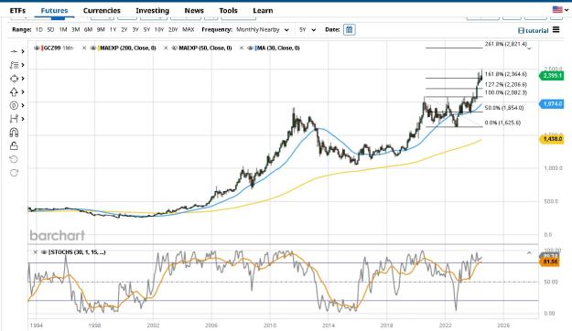
Task: Click the yellow 1,438.0 price tag
Action: (551, 139)
